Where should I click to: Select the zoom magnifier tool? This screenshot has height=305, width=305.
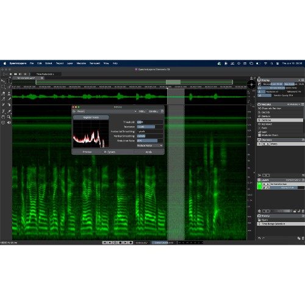[x=9, y=117]
